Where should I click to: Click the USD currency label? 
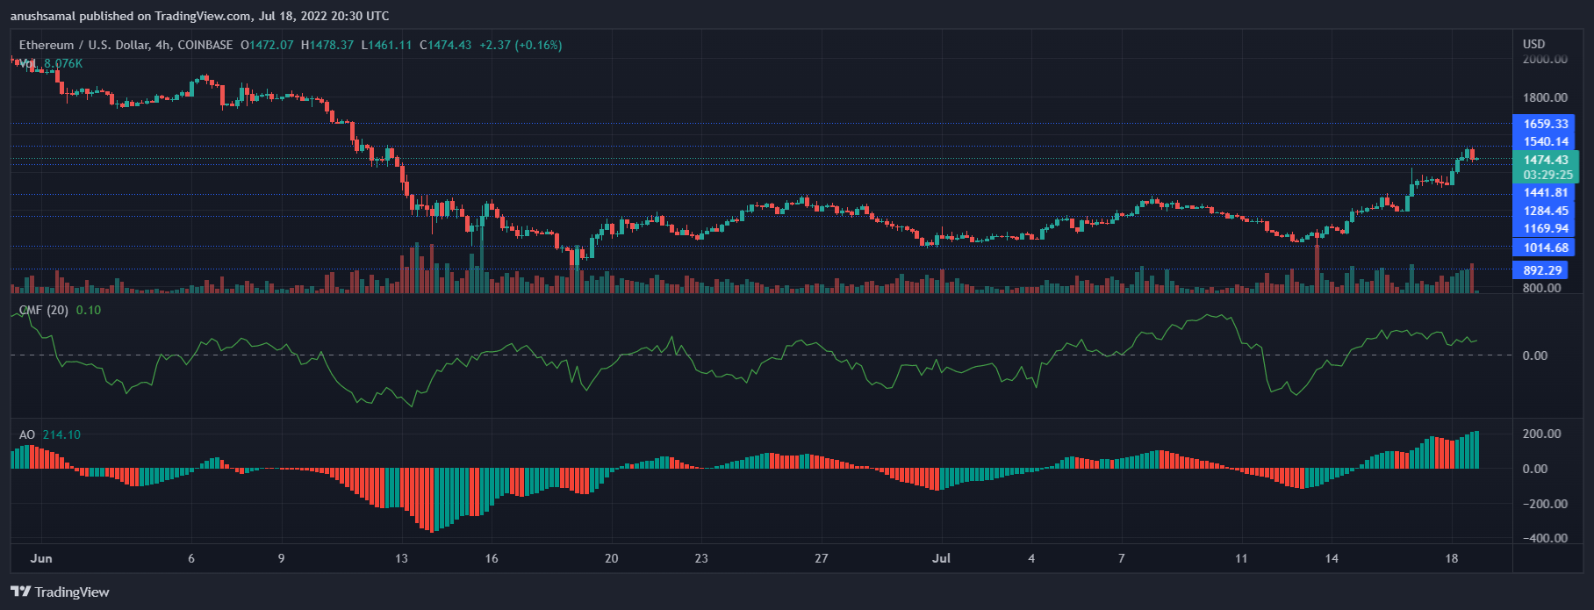point(1533,44)
